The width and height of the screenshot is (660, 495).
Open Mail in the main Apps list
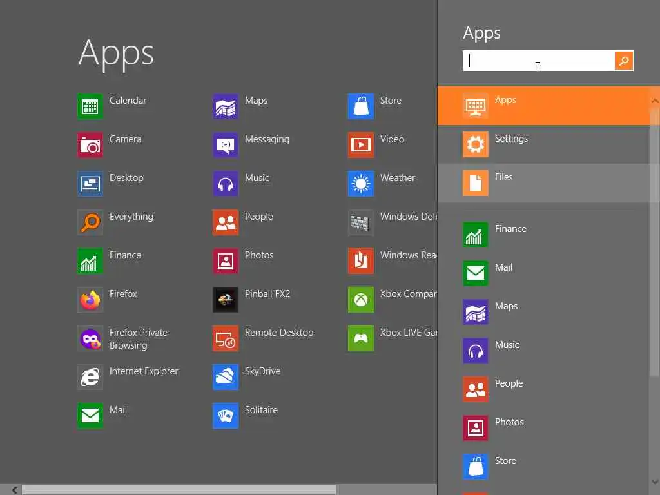(90, 416)
